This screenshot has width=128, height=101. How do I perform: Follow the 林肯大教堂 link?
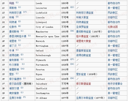click(x=82, y=17)
